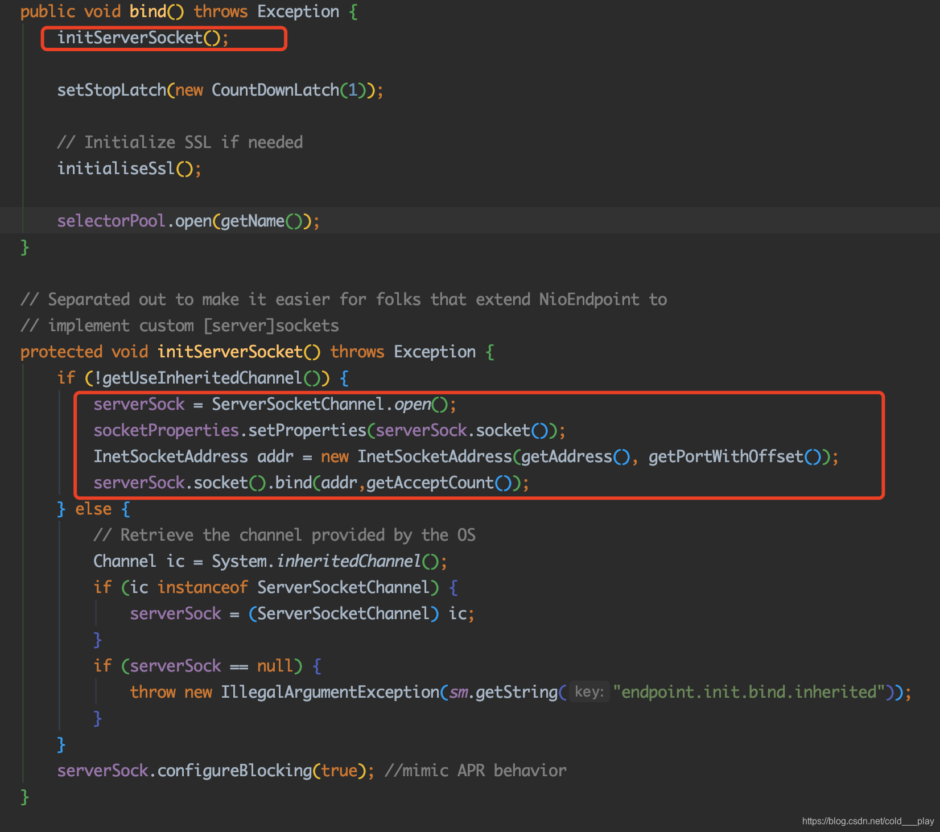Click the configureBlocking method call
Screen dimensions: 940x832
point(234,771)
